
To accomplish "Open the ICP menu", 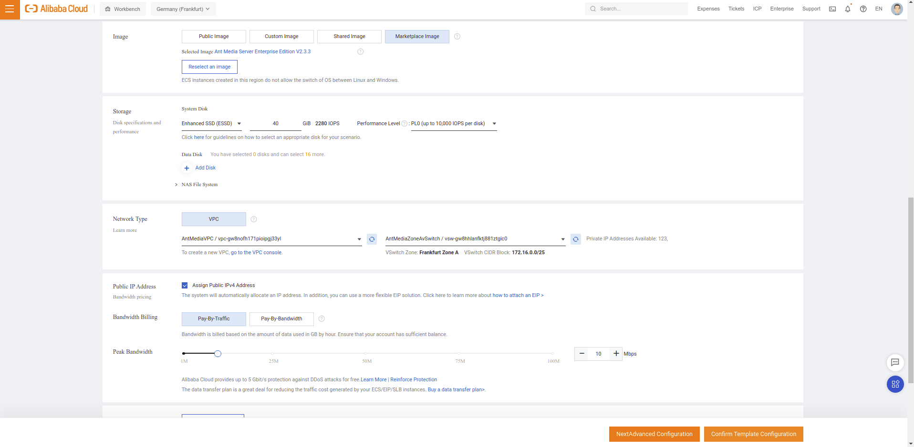I will (757, 9).
